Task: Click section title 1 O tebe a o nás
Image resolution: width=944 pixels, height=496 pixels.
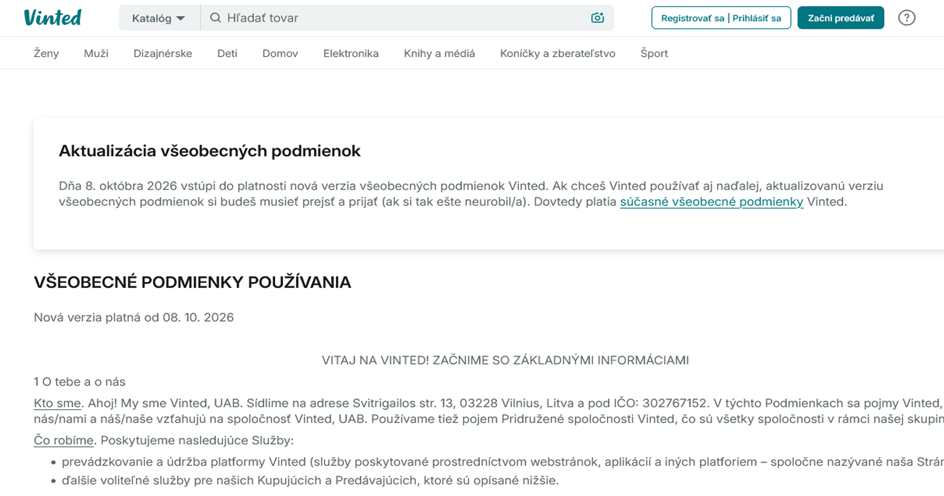Action: (80, 382)
